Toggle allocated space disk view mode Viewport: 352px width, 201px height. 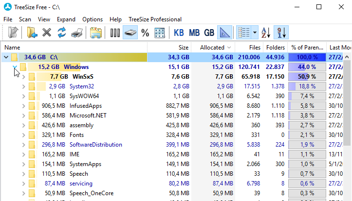[x=130, y=33]
